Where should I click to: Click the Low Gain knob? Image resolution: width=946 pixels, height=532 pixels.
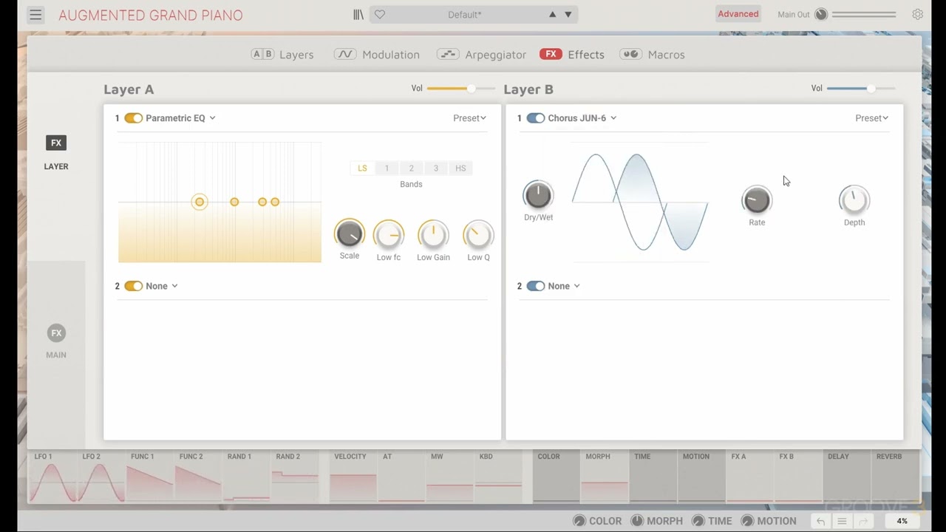click(x=433, y=236)
